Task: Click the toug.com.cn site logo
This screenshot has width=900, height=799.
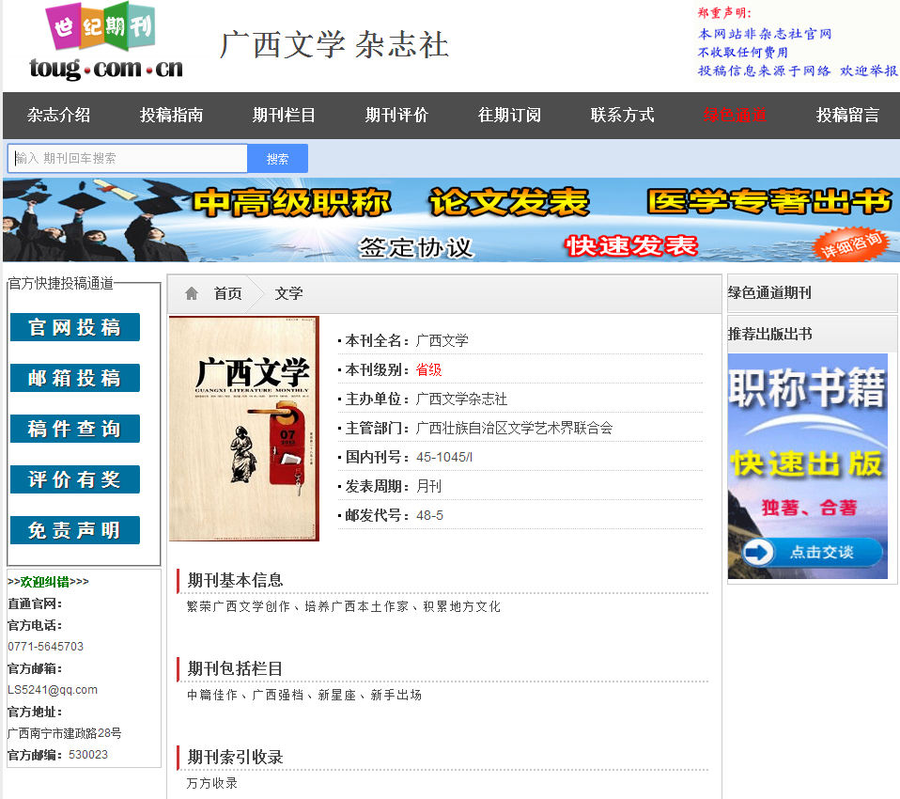Action: 105,43
